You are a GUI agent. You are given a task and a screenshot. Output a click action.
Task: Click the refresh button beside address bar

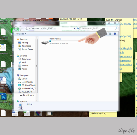point(78,28)
